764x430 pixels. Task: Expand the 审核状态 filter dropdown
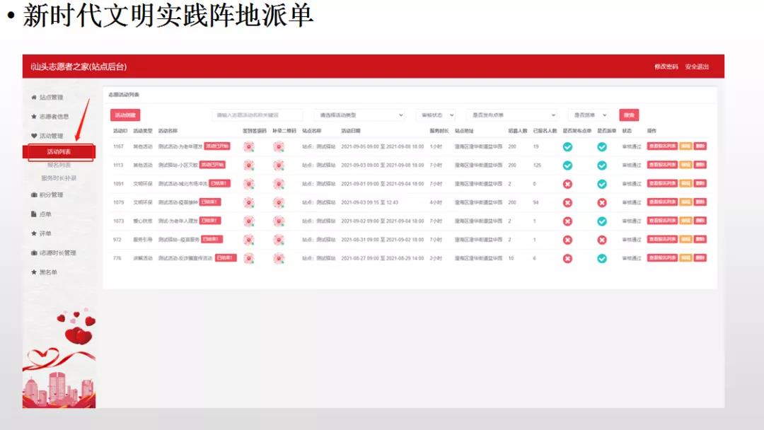pos(434,115)
